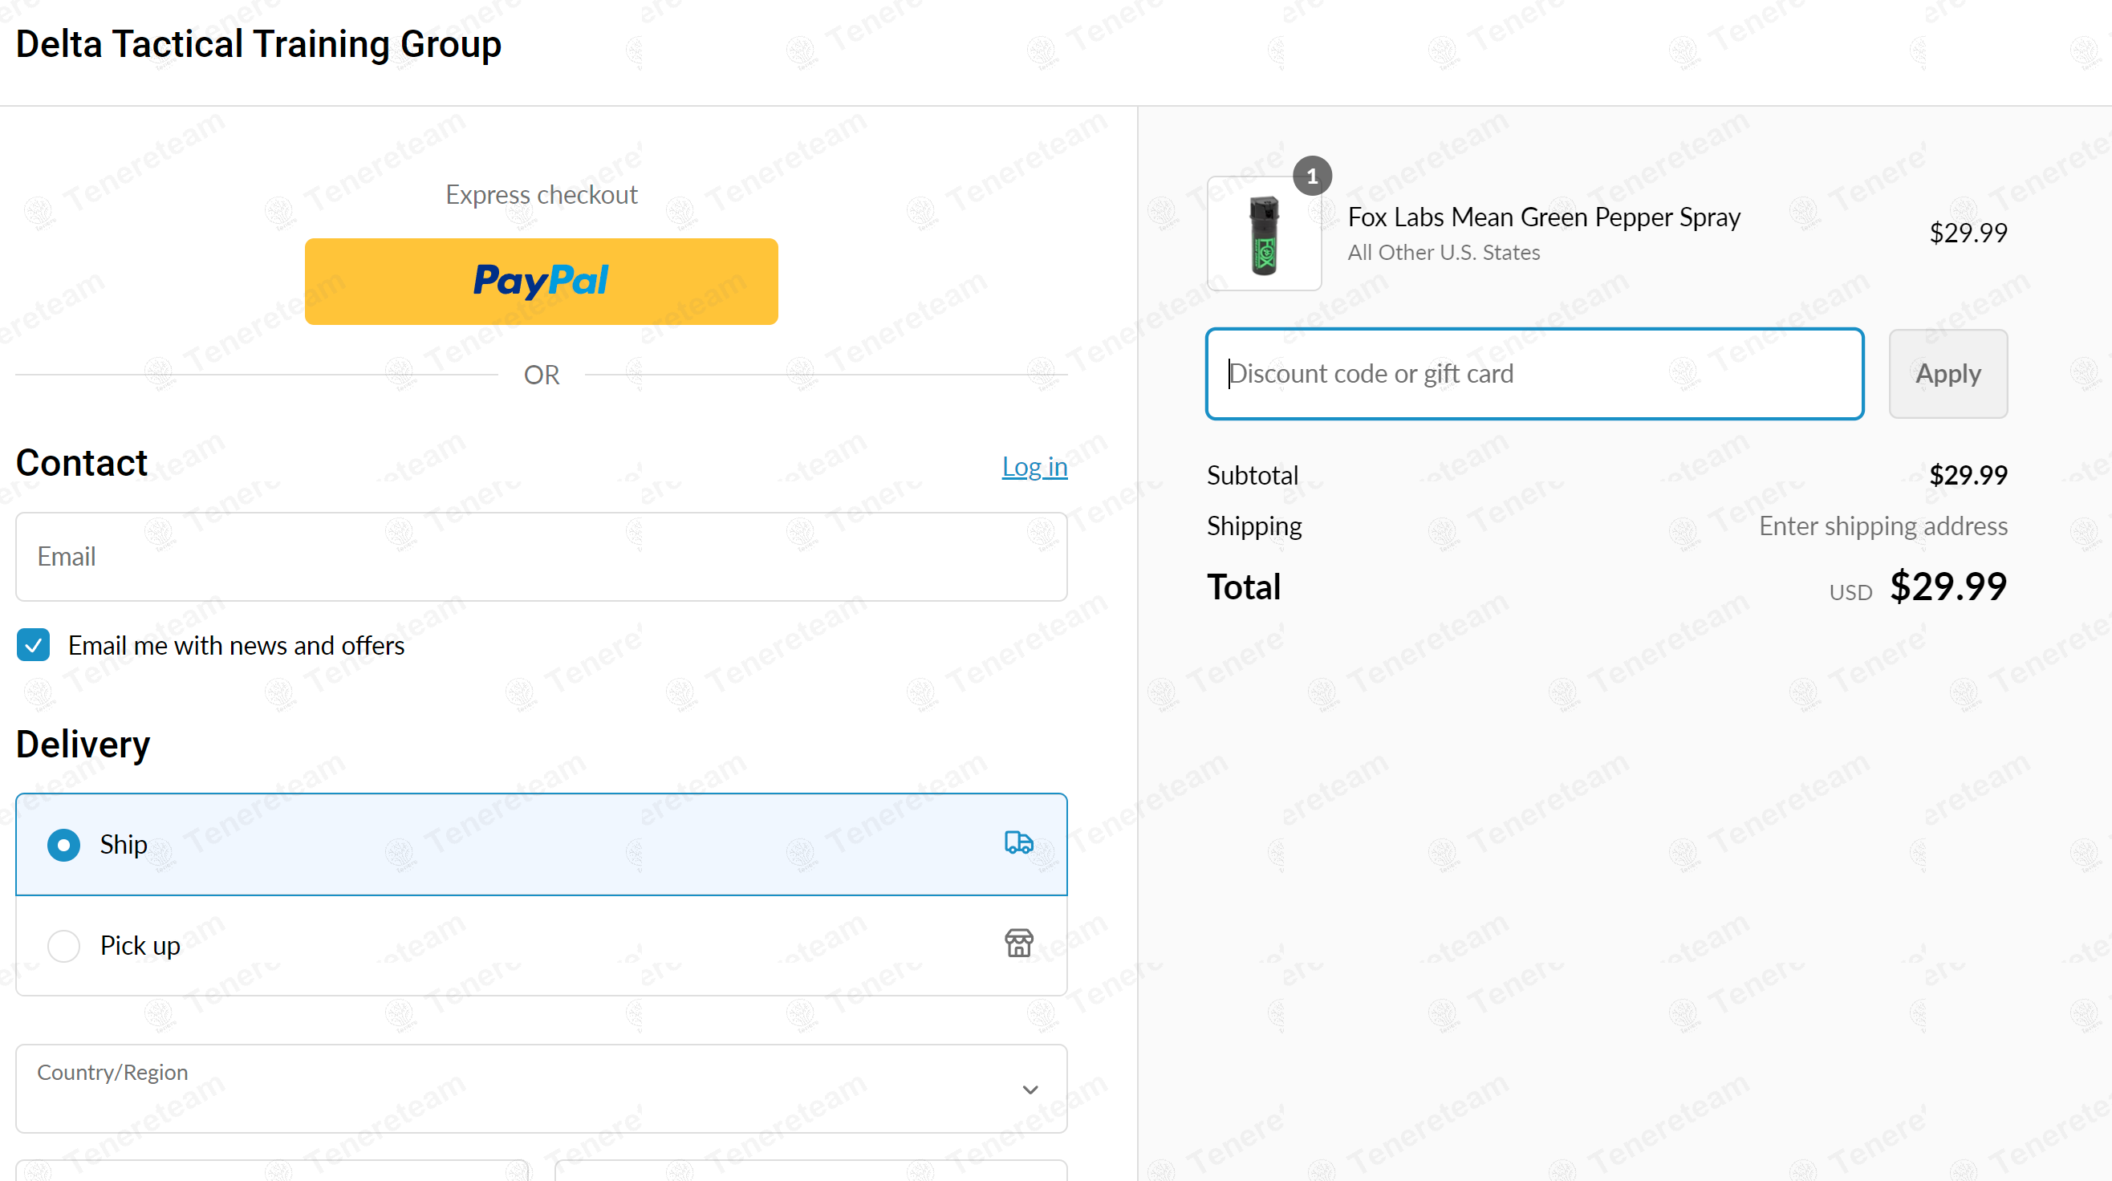Click Delta Tactical Training Group store title
Screen dimensions: 2112x1181
pos(258,44)
